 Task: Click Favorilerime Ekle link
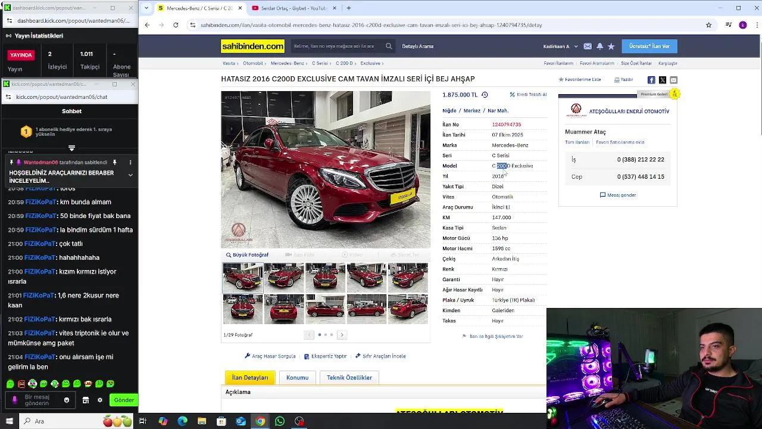tap(579, 80)
